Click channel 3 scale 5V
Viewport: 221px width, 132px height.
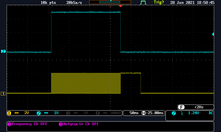(x=86, y=113)
